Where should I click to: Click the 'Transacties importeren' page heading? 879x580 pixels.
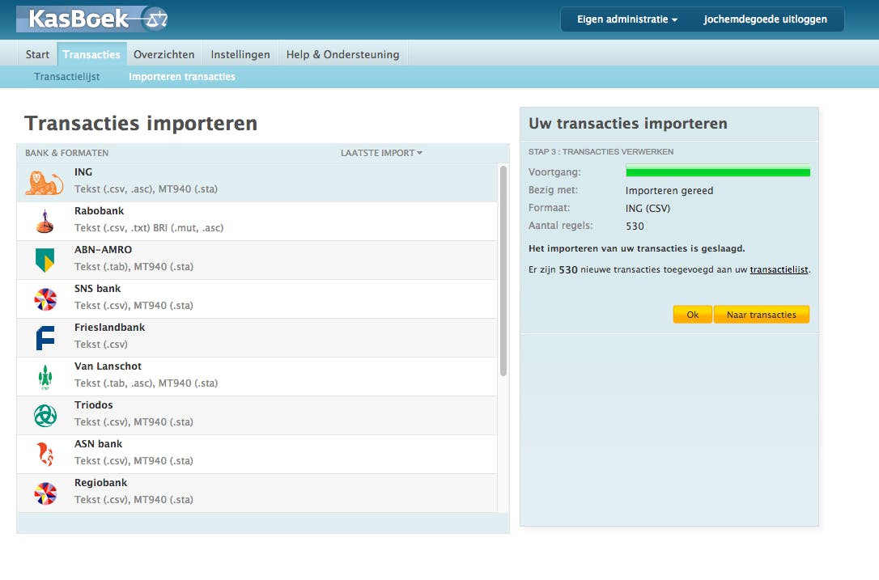point(141,123)
